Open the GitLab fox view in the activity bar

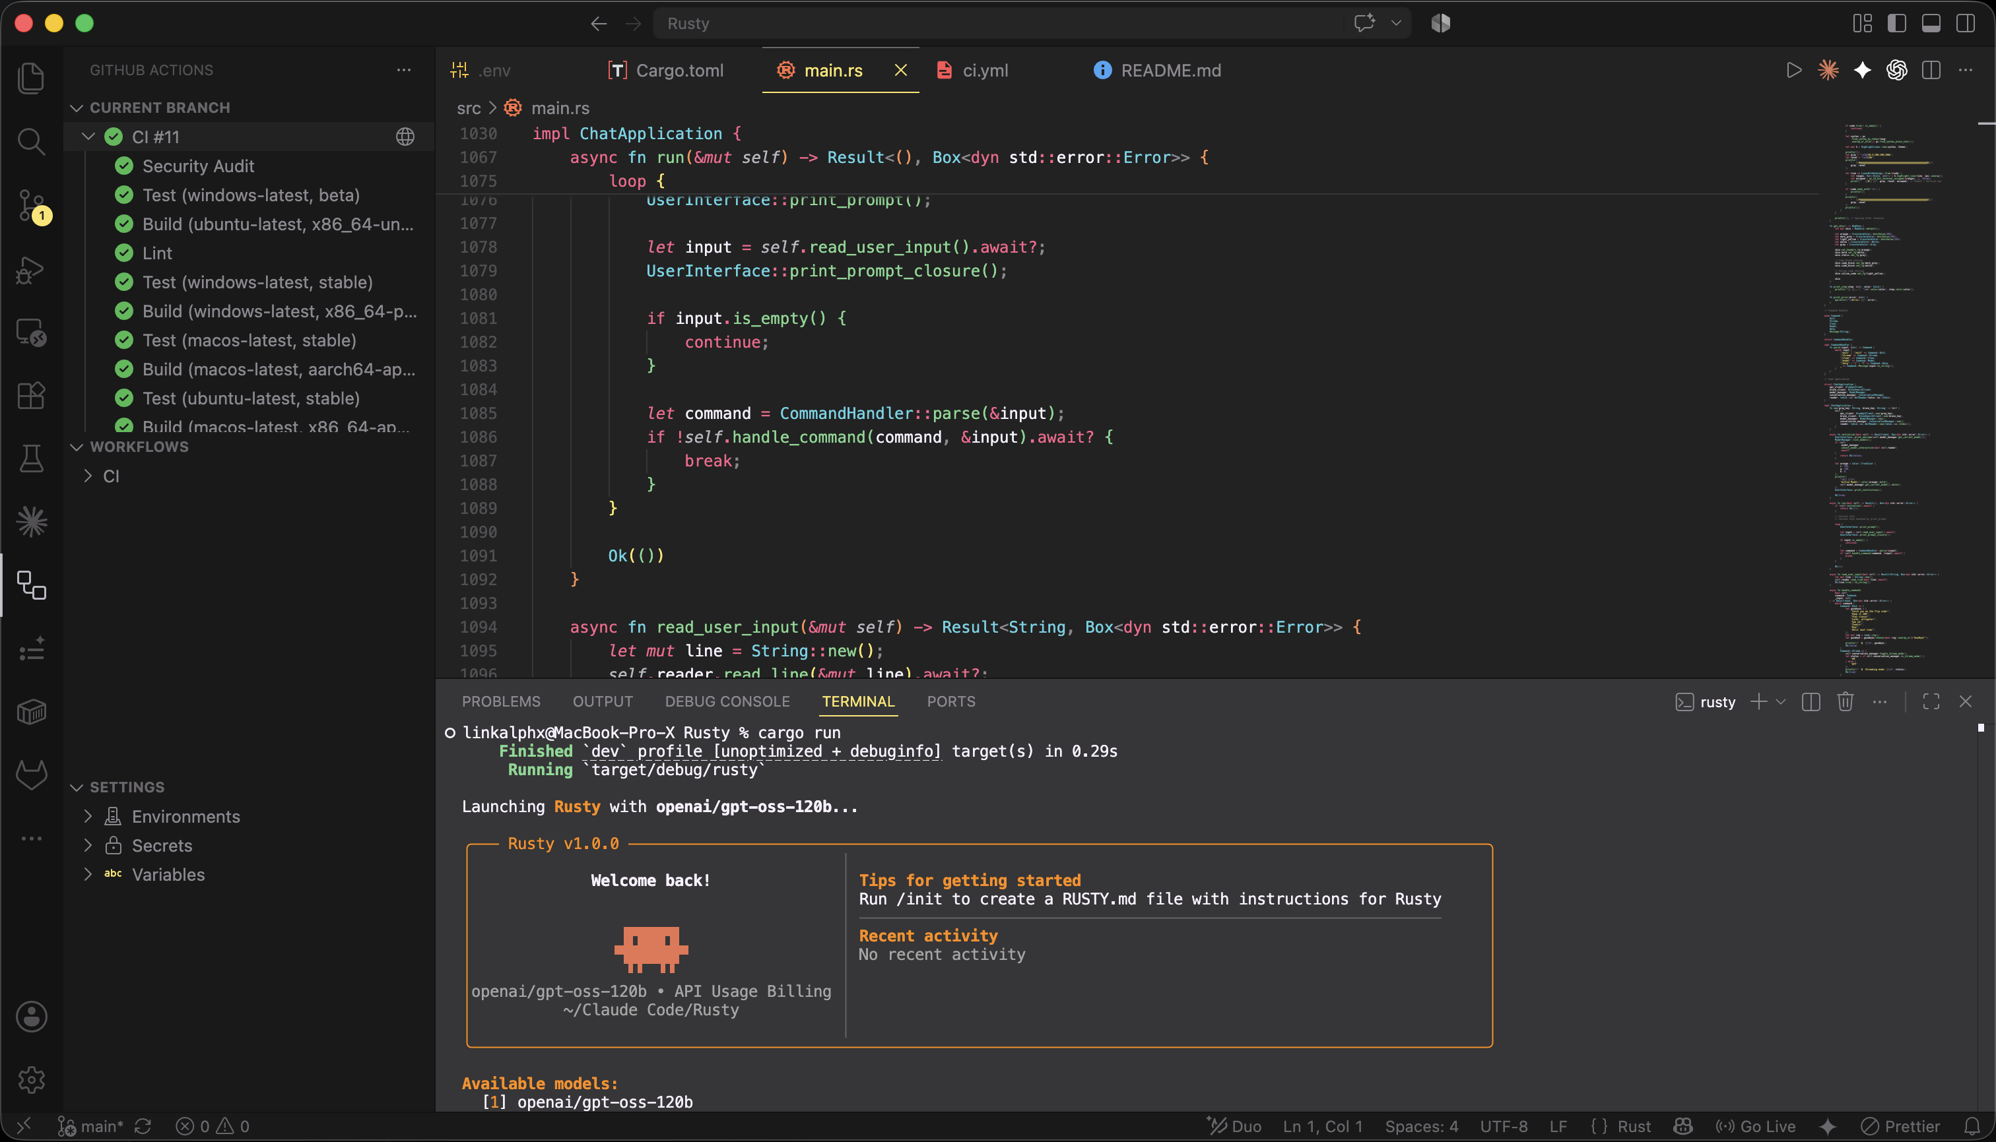tap(32, 775)
